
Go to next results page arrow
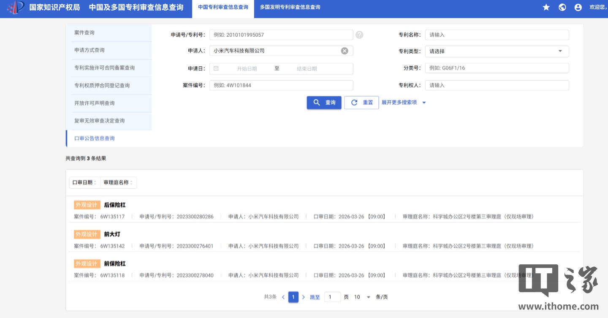coord(303,297)
